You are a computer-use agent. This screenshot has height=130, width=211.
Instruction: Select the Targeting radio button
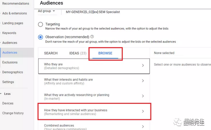40,24
